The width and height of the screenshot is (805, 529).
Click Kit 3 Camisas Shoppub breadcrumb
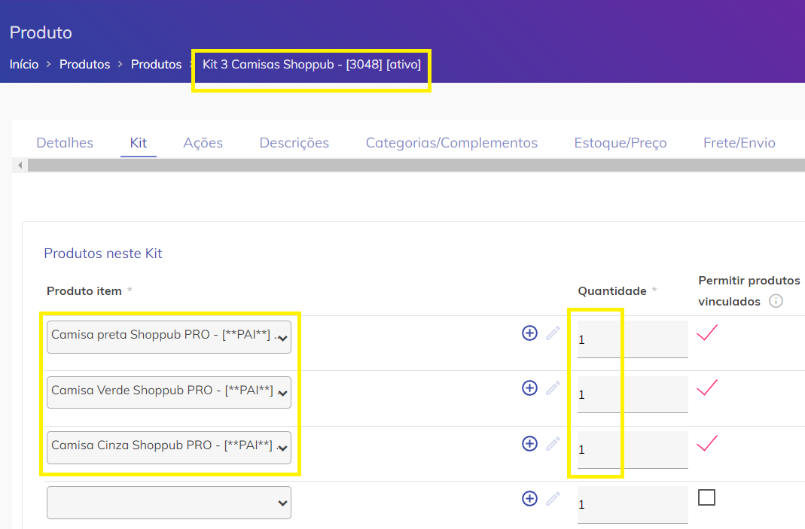pyautogui.click(x=312, y=64)
